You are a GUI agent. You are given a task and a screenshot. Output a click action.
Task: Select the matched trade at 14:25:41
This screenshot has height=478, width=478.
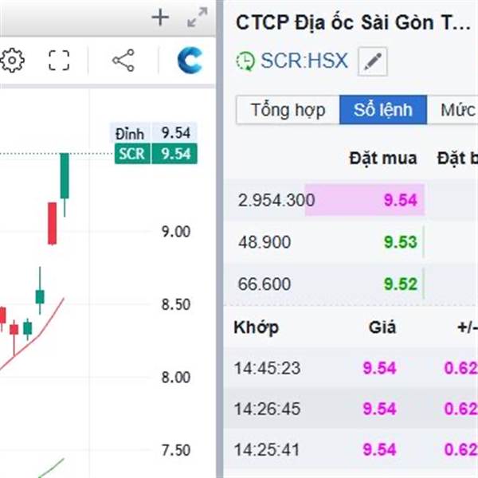[x=351, y=449]
